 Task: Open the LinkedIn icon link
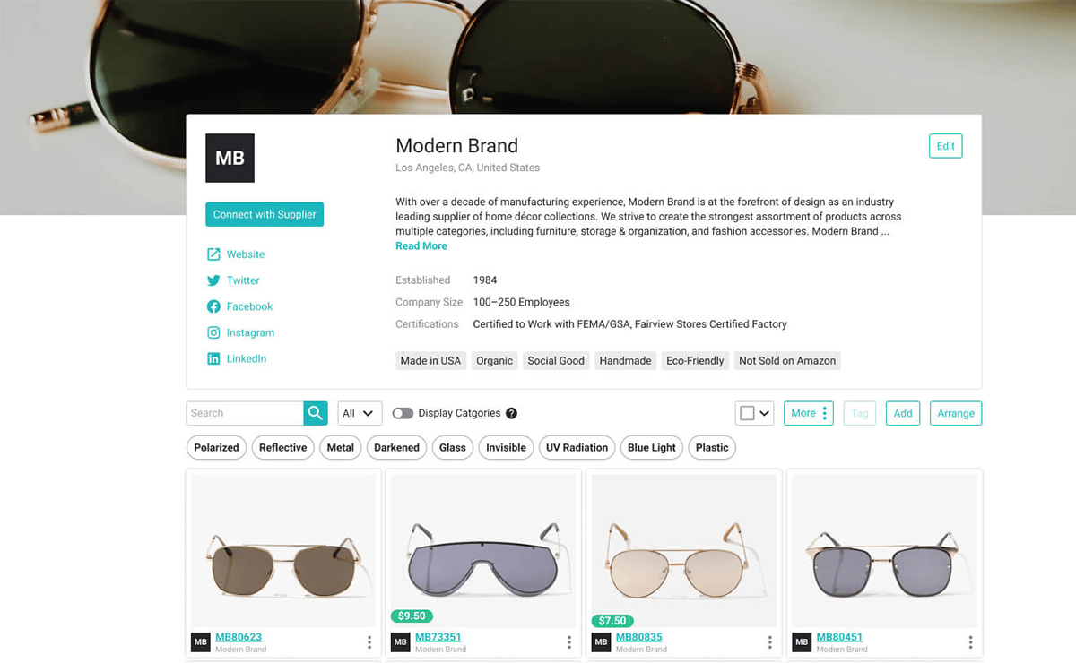tap(213, 358)
